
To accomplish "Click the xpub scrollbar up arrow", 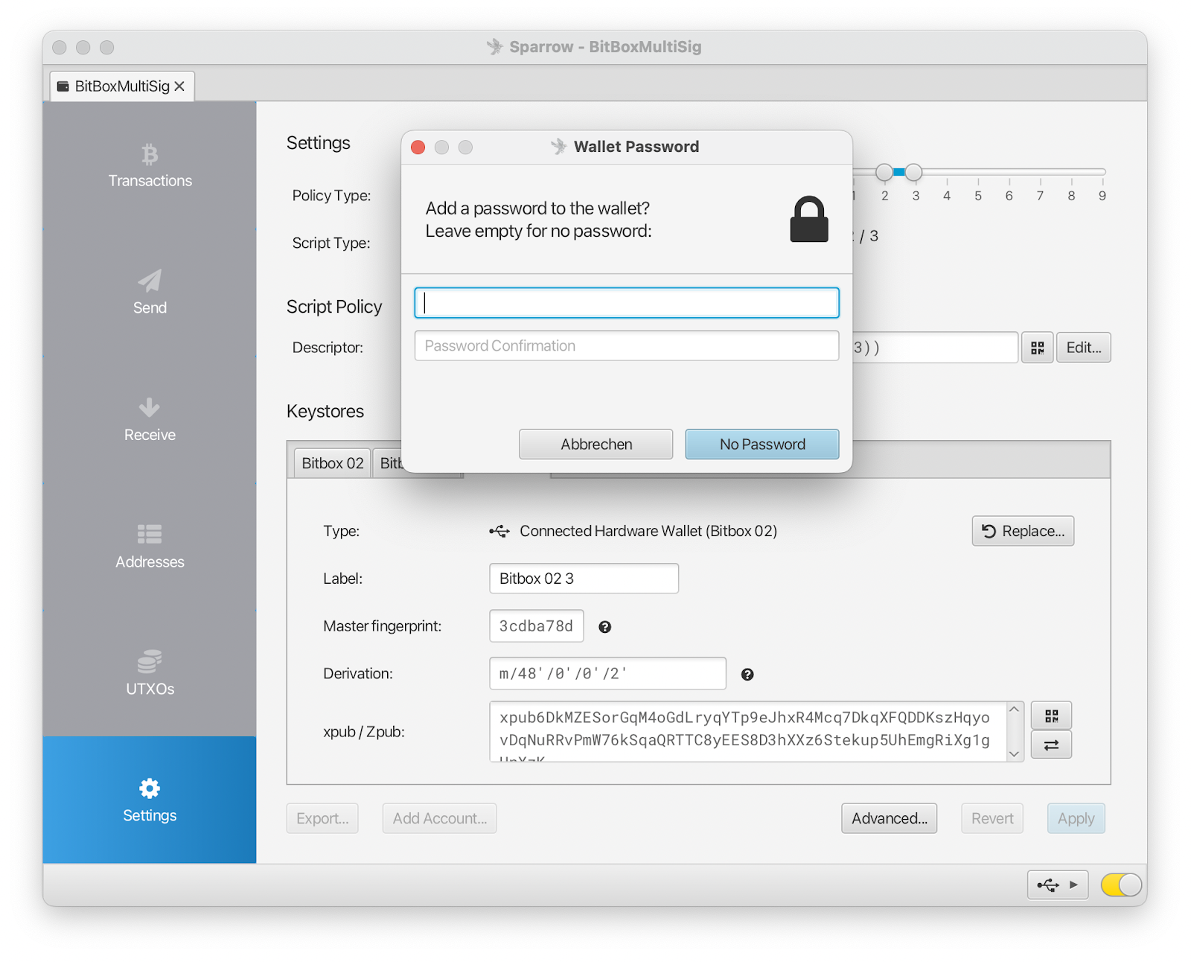I will point(1014,710).
